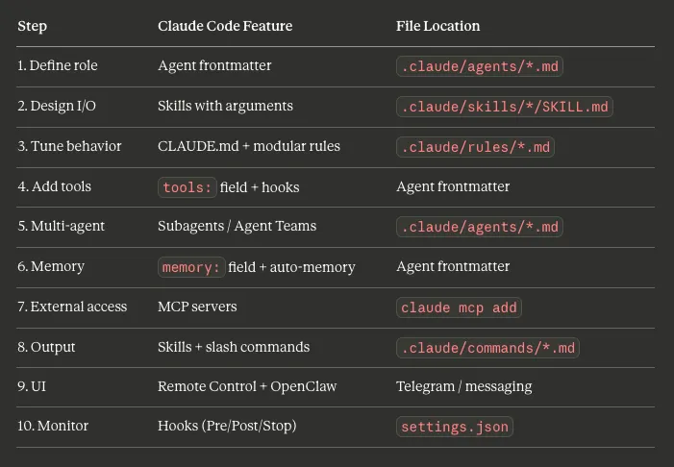Click the "MCP servers" feature text
This screenshot has width=674, height=467.
[x=197, y=307]
